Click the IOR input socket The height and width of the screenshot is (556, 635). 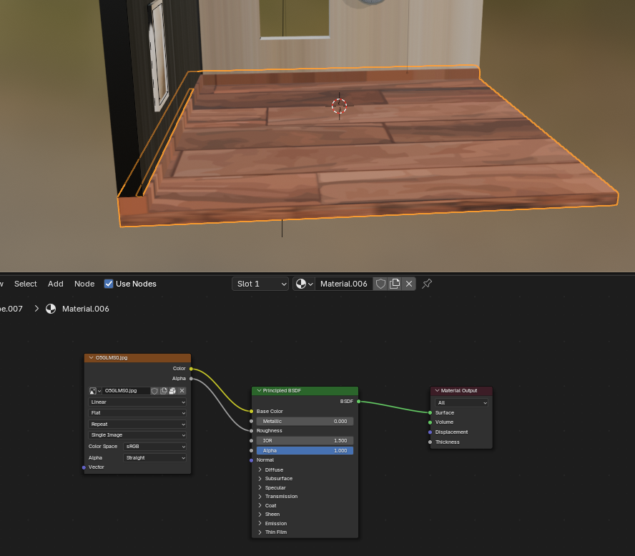point(252,441)
